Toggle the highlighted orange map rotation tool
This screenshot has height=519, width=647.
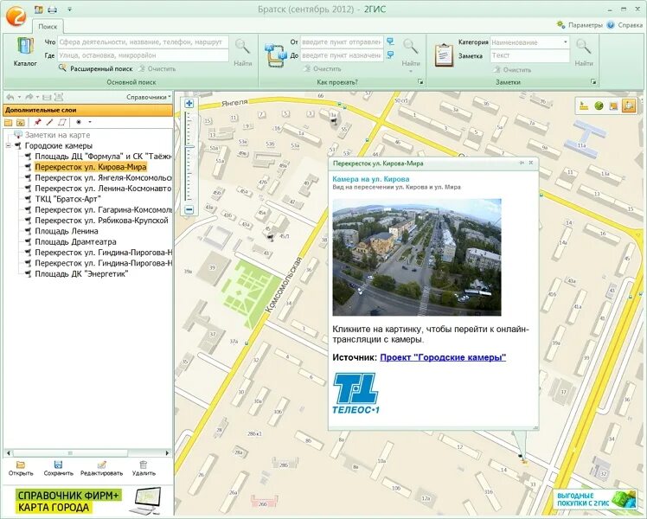tap(628, 106)
